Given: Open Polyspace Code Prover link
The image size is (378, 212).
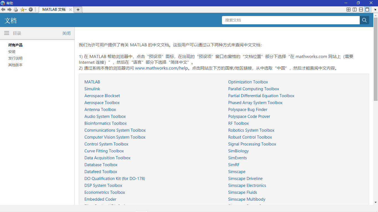Looking at the screenshot, I should pyautogui.click(x=249, y=116).
